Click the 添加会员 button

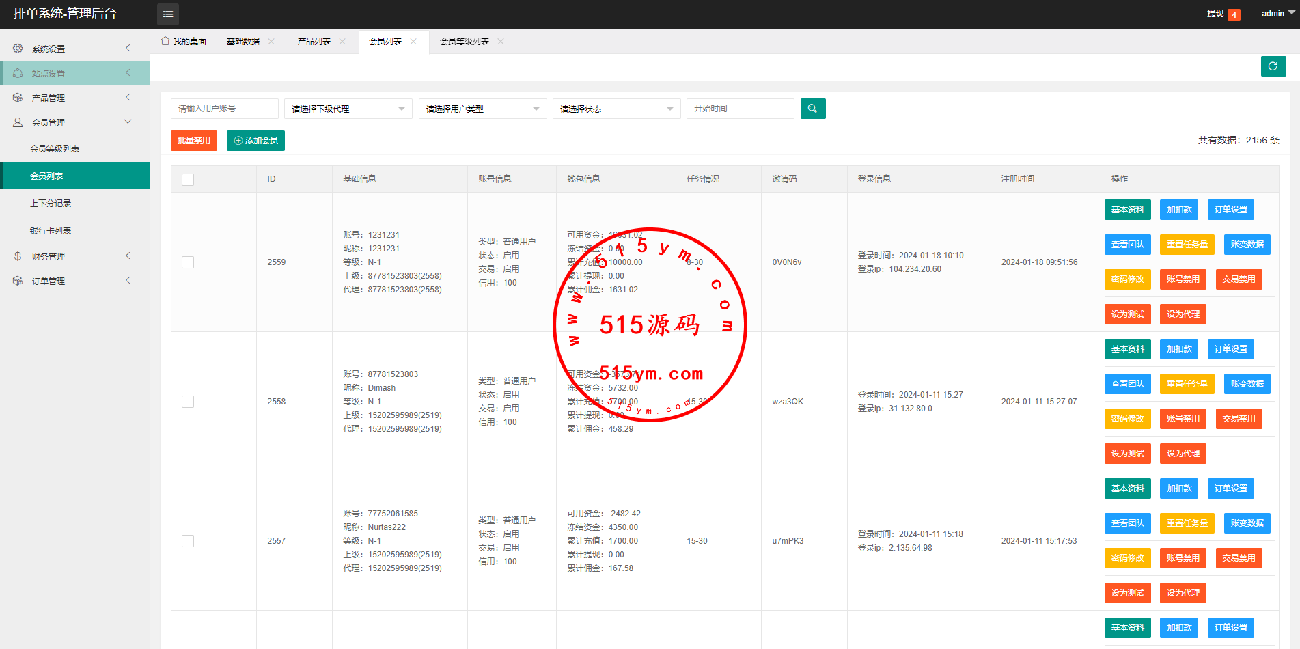tap(255, 141)
